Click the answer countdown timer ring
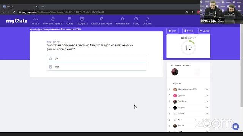The image size is (243, 136). [x=188, y=48]
